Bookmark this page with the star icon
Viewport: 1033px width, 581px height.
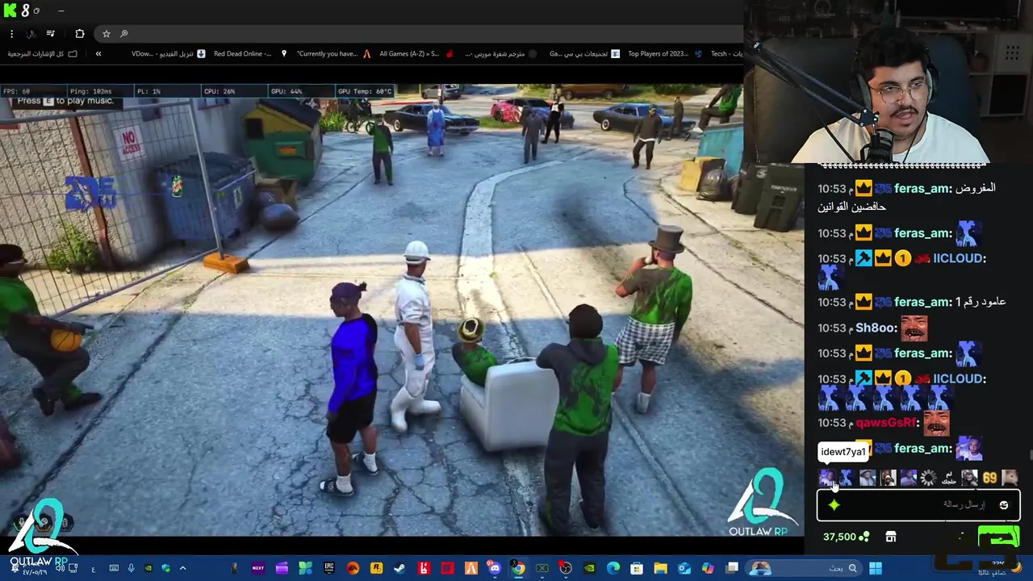106,33
